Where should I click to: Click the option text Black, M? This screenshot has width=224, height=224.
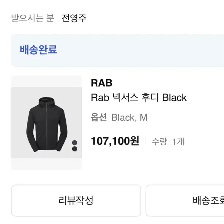click(x=129, y=117)
